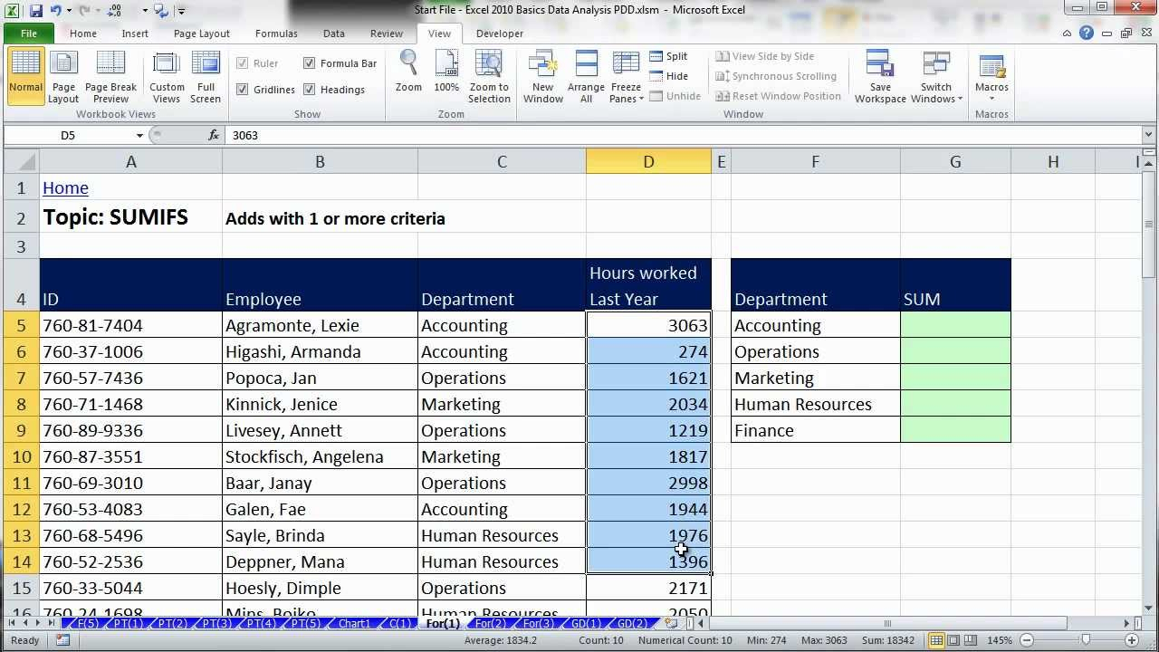
Task: Split the worksheet window
Action: click(671, 55)
